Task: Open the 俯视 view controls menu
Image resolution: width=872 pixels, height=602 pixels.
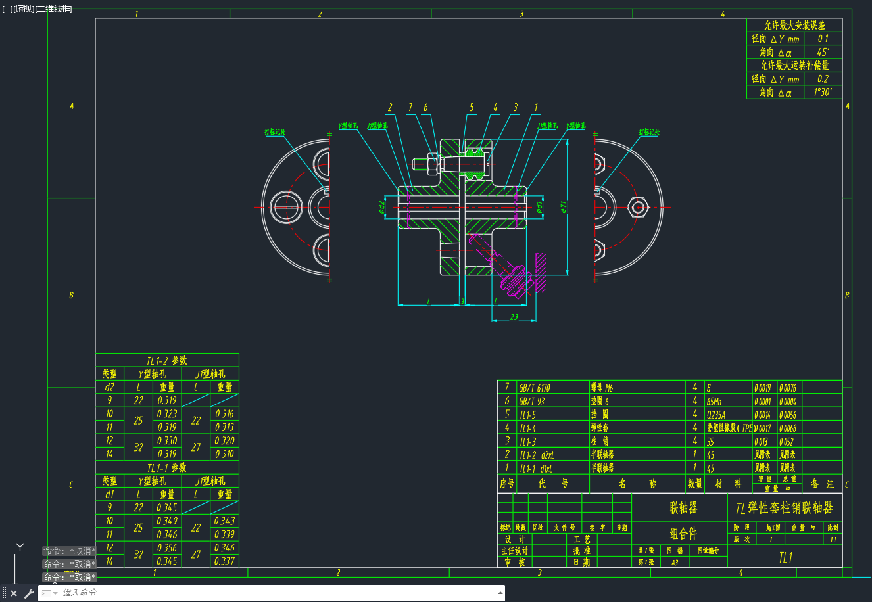Action: coord(24,9)
